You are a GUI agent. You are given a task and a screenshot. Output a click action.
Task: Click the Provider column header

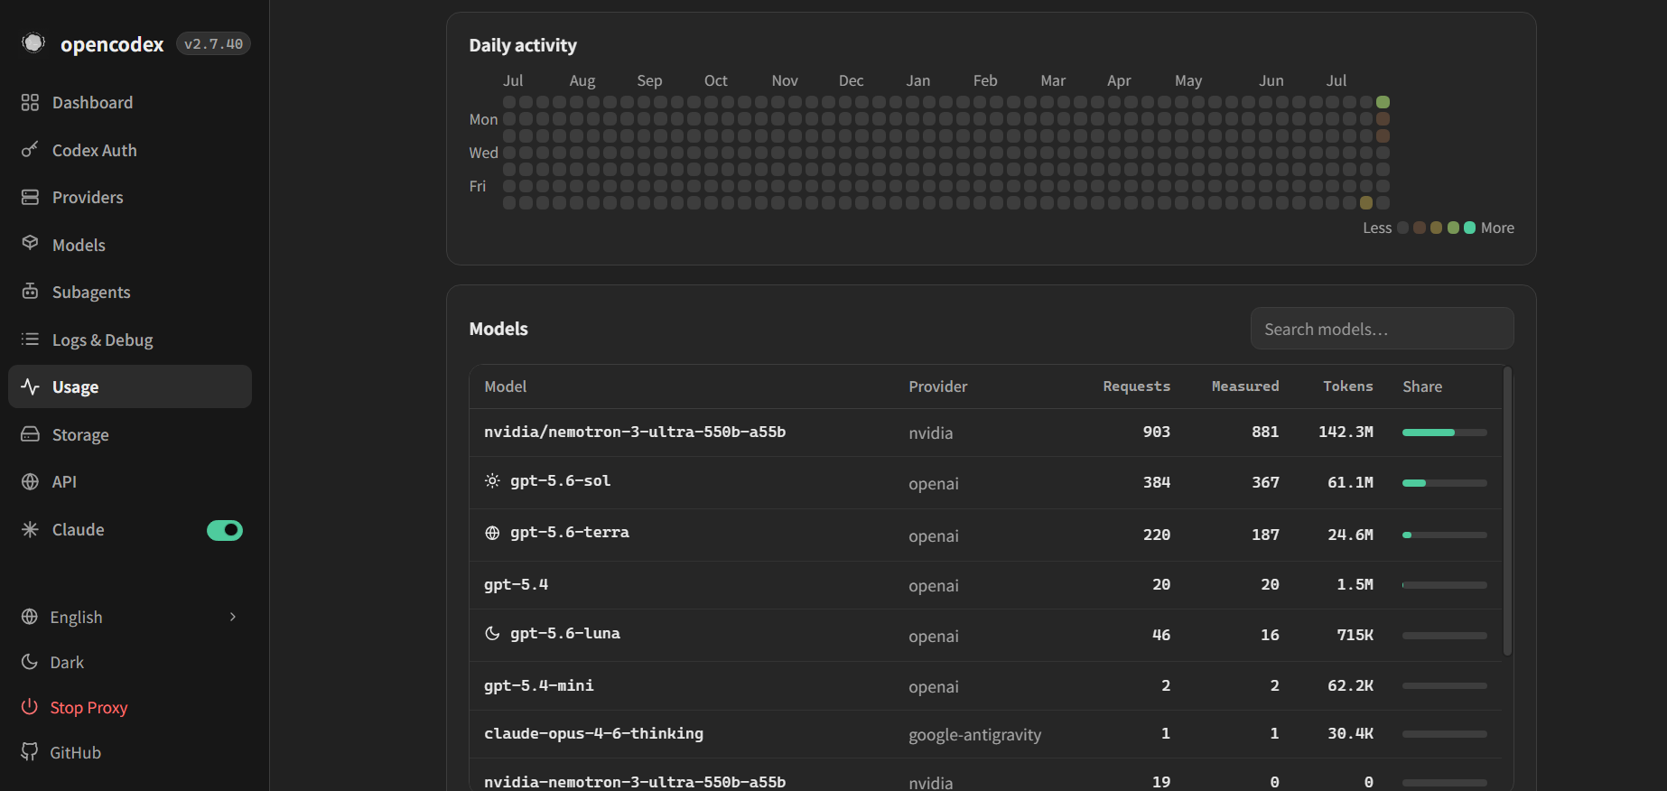pyautogui.click(x=938, y=386)
